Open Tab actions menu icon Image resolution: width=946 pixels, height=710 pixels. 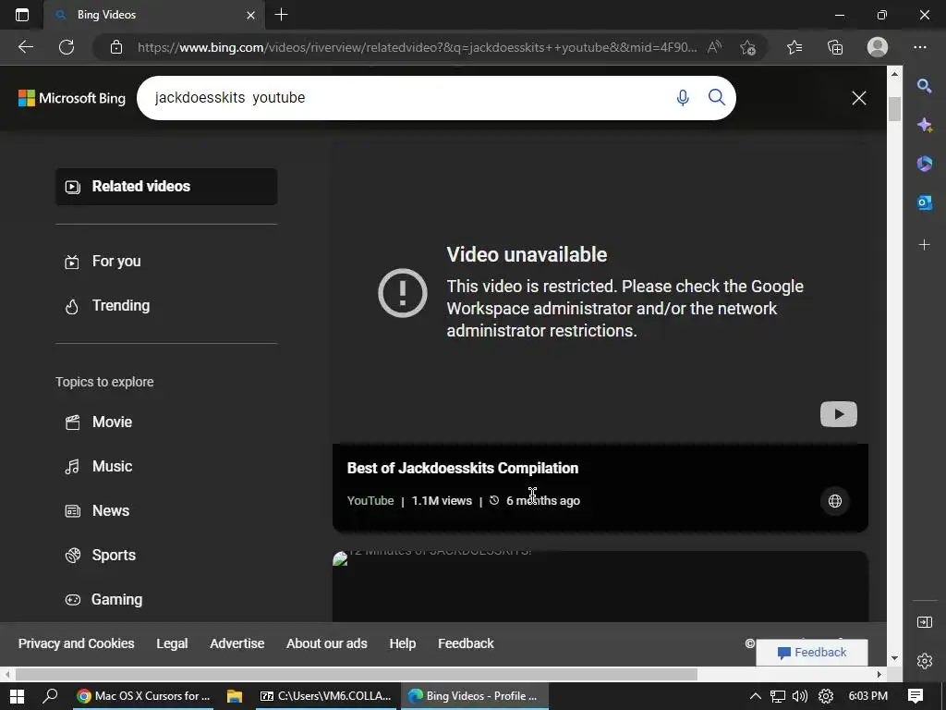[x=22, y=15]
